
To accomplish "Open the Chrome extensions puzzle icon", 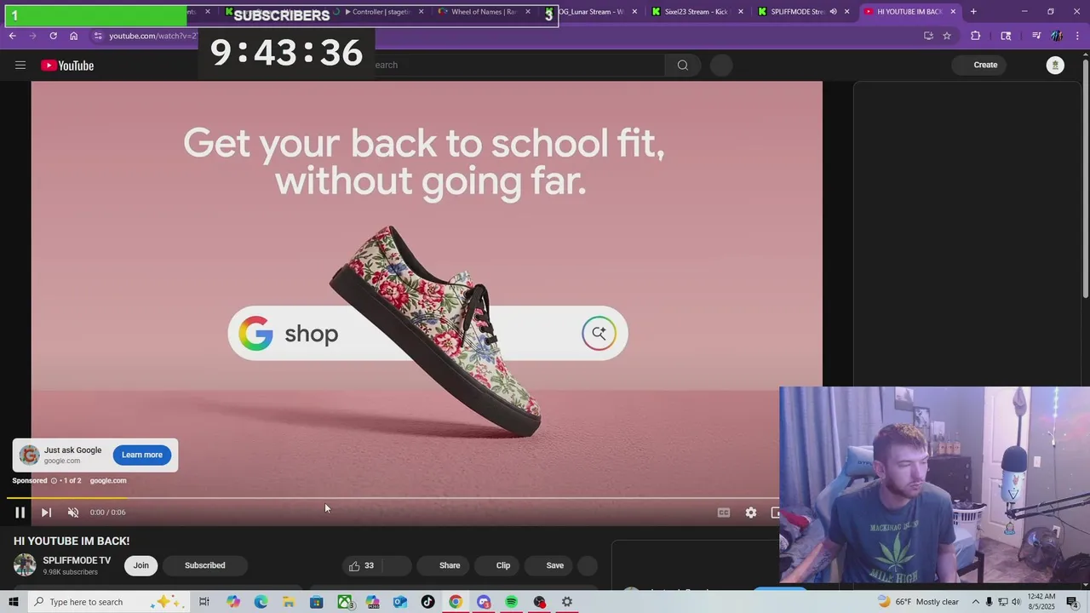I will [975, 36].
